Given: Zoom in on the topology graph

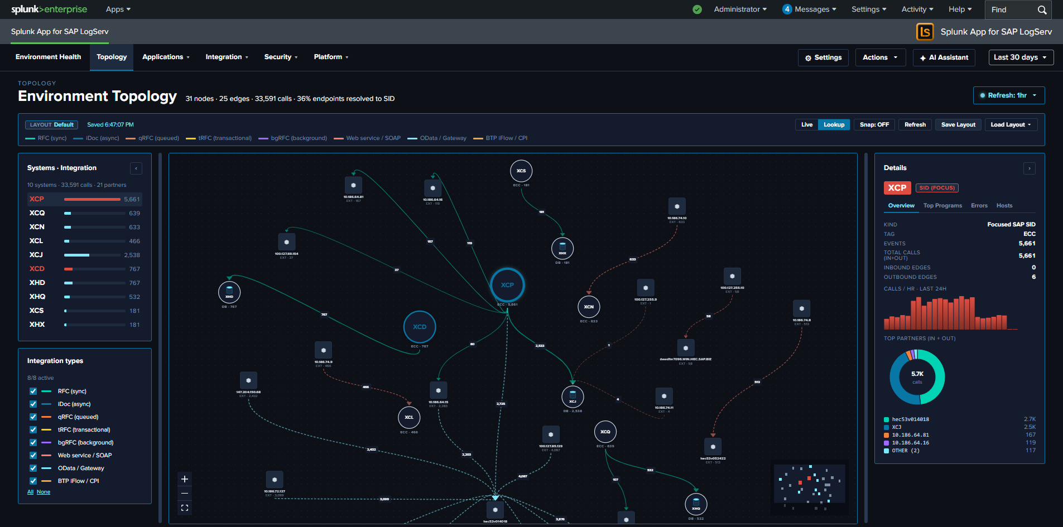Looking at the screenshot, I should point(185,479).
